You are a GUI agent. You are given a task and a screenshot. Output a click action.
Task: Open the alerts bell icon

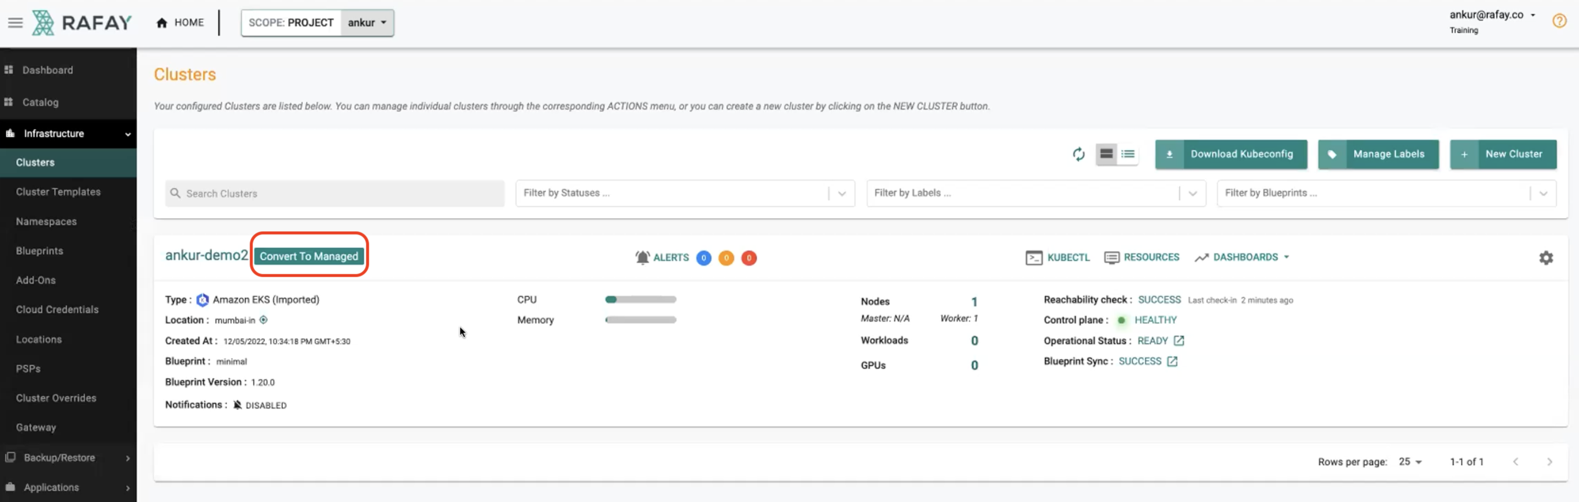(x=642, y=258)
